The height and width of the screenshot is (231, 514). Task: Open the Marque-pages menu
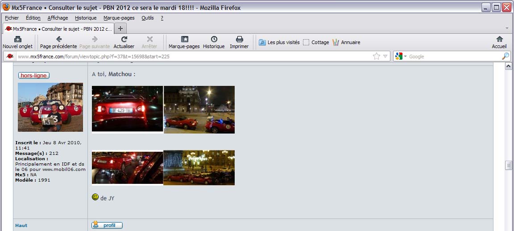click(119, 18)
